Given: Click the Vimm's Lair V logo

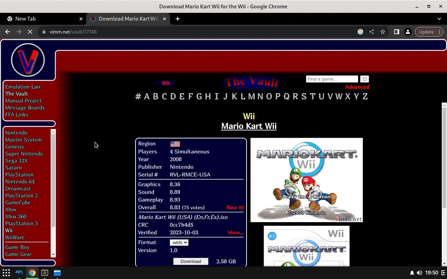Looking at the screenshot, I should point(28,60).
